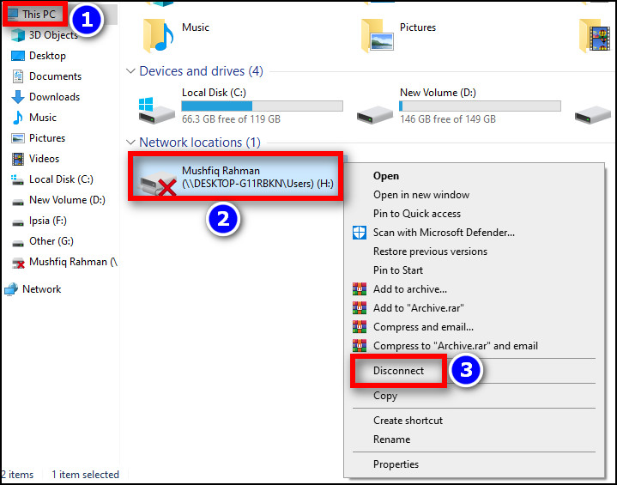
Task: Open Documents in the navigation pane
Action: pyautogui.click(x=55, y=76)
